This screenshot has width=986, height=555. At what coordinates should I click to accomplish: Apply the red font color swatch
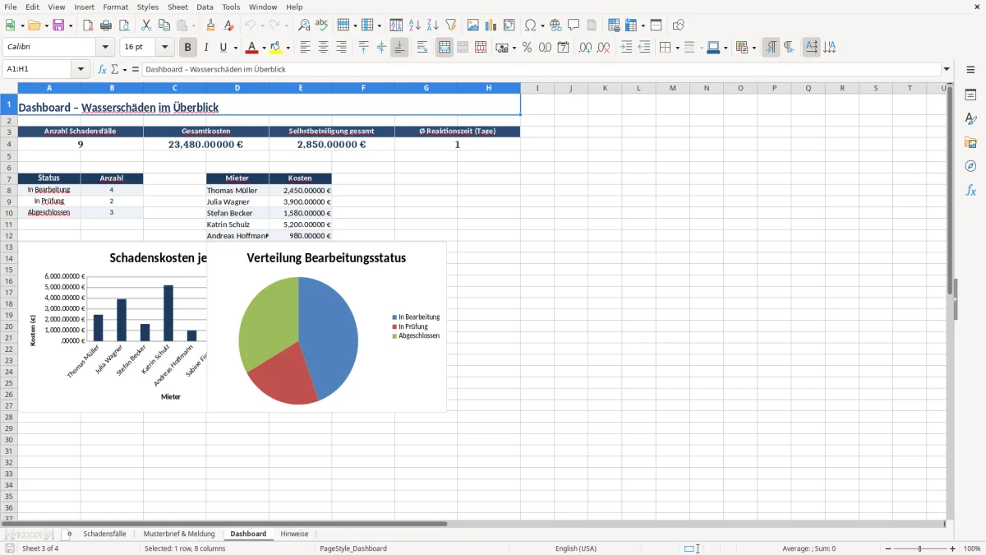pos(252,48)
